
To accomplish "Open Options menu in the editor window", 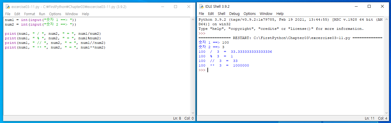I will click(x=55, y=14).
